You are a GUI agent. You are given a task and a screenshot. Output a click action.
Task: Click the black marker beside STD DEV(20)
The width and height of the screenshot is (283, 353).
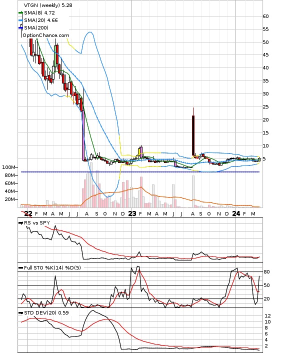(x=20, y=312)
